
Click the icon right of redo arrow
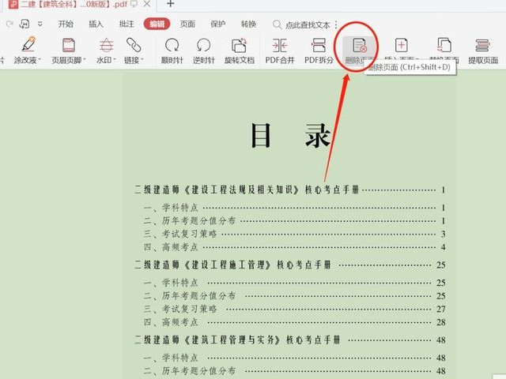pos(25,24)
